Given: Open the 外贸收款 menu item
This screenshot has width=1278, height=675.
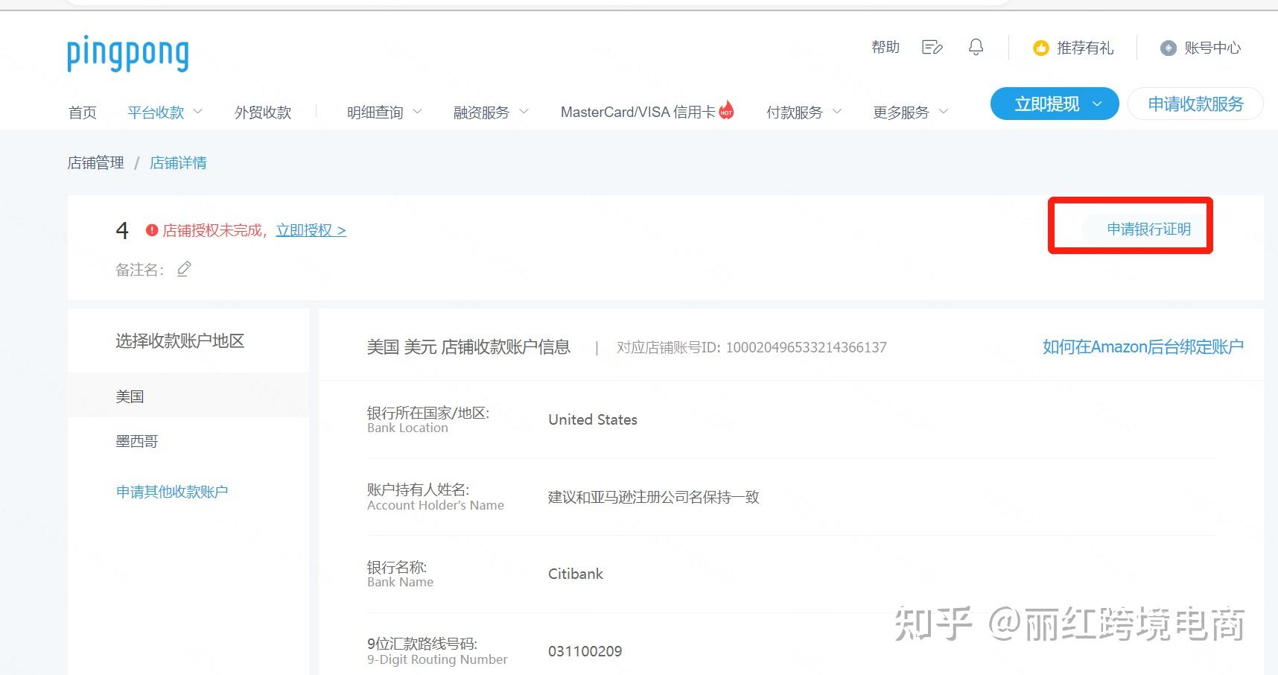Looking at the screenshot, I should point(263,112).
